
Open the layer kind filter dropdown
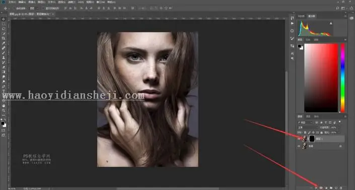[x=305, y=122]
